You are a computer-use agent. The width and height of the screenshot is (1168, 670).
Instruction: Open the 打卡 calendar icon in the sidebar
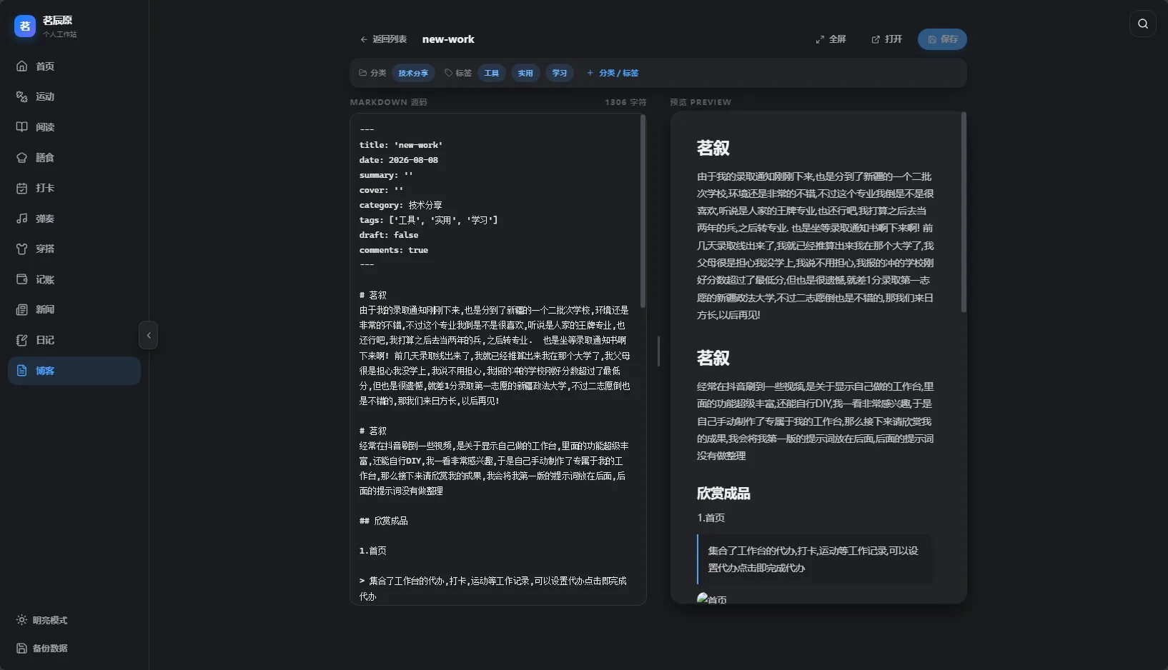[x=22, y=188]
